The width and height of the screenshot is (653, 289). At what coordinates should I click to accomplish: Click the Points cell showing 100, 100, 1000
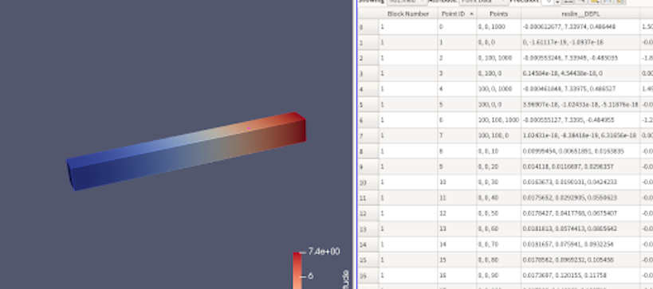(498, 119)
